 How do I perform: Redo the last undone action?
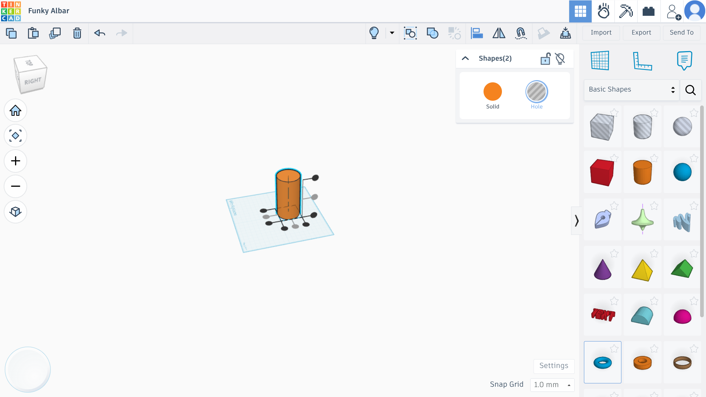coord(121,33)
